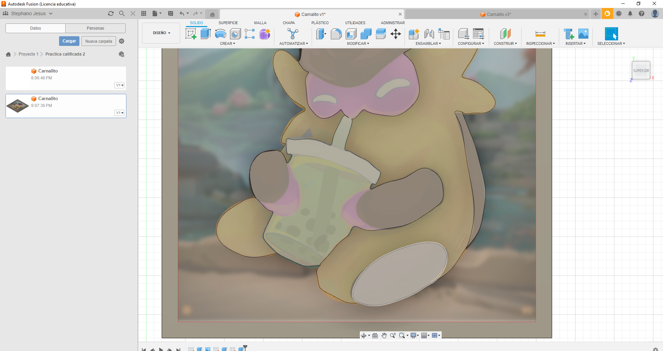Switch to the MALLA tab

point(260,23)
